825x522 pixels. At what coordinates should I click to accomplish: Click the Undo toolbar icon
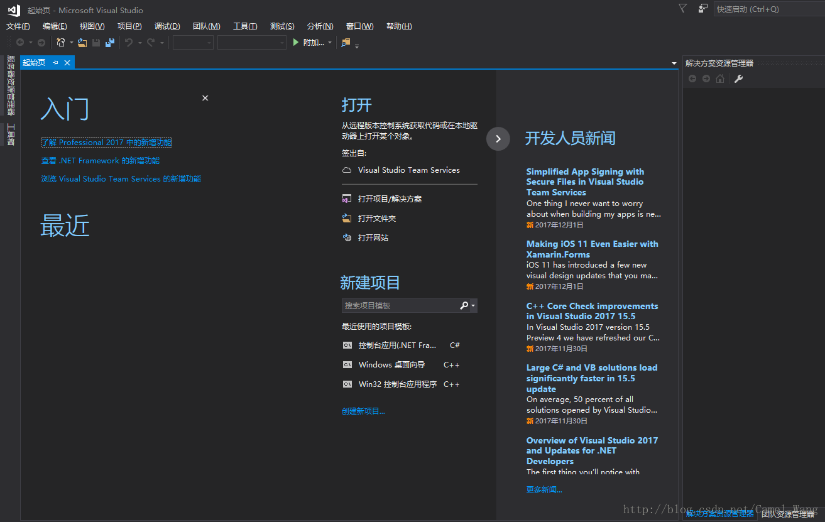pyautogui.click(x=128, y=43)
